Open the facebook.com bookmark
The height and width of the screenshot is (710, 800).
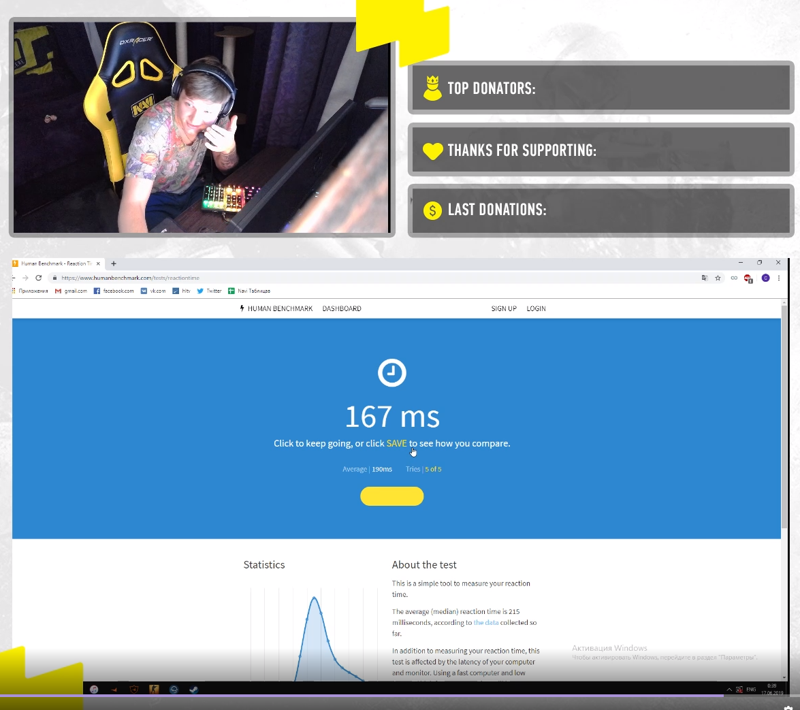(114, 291)
